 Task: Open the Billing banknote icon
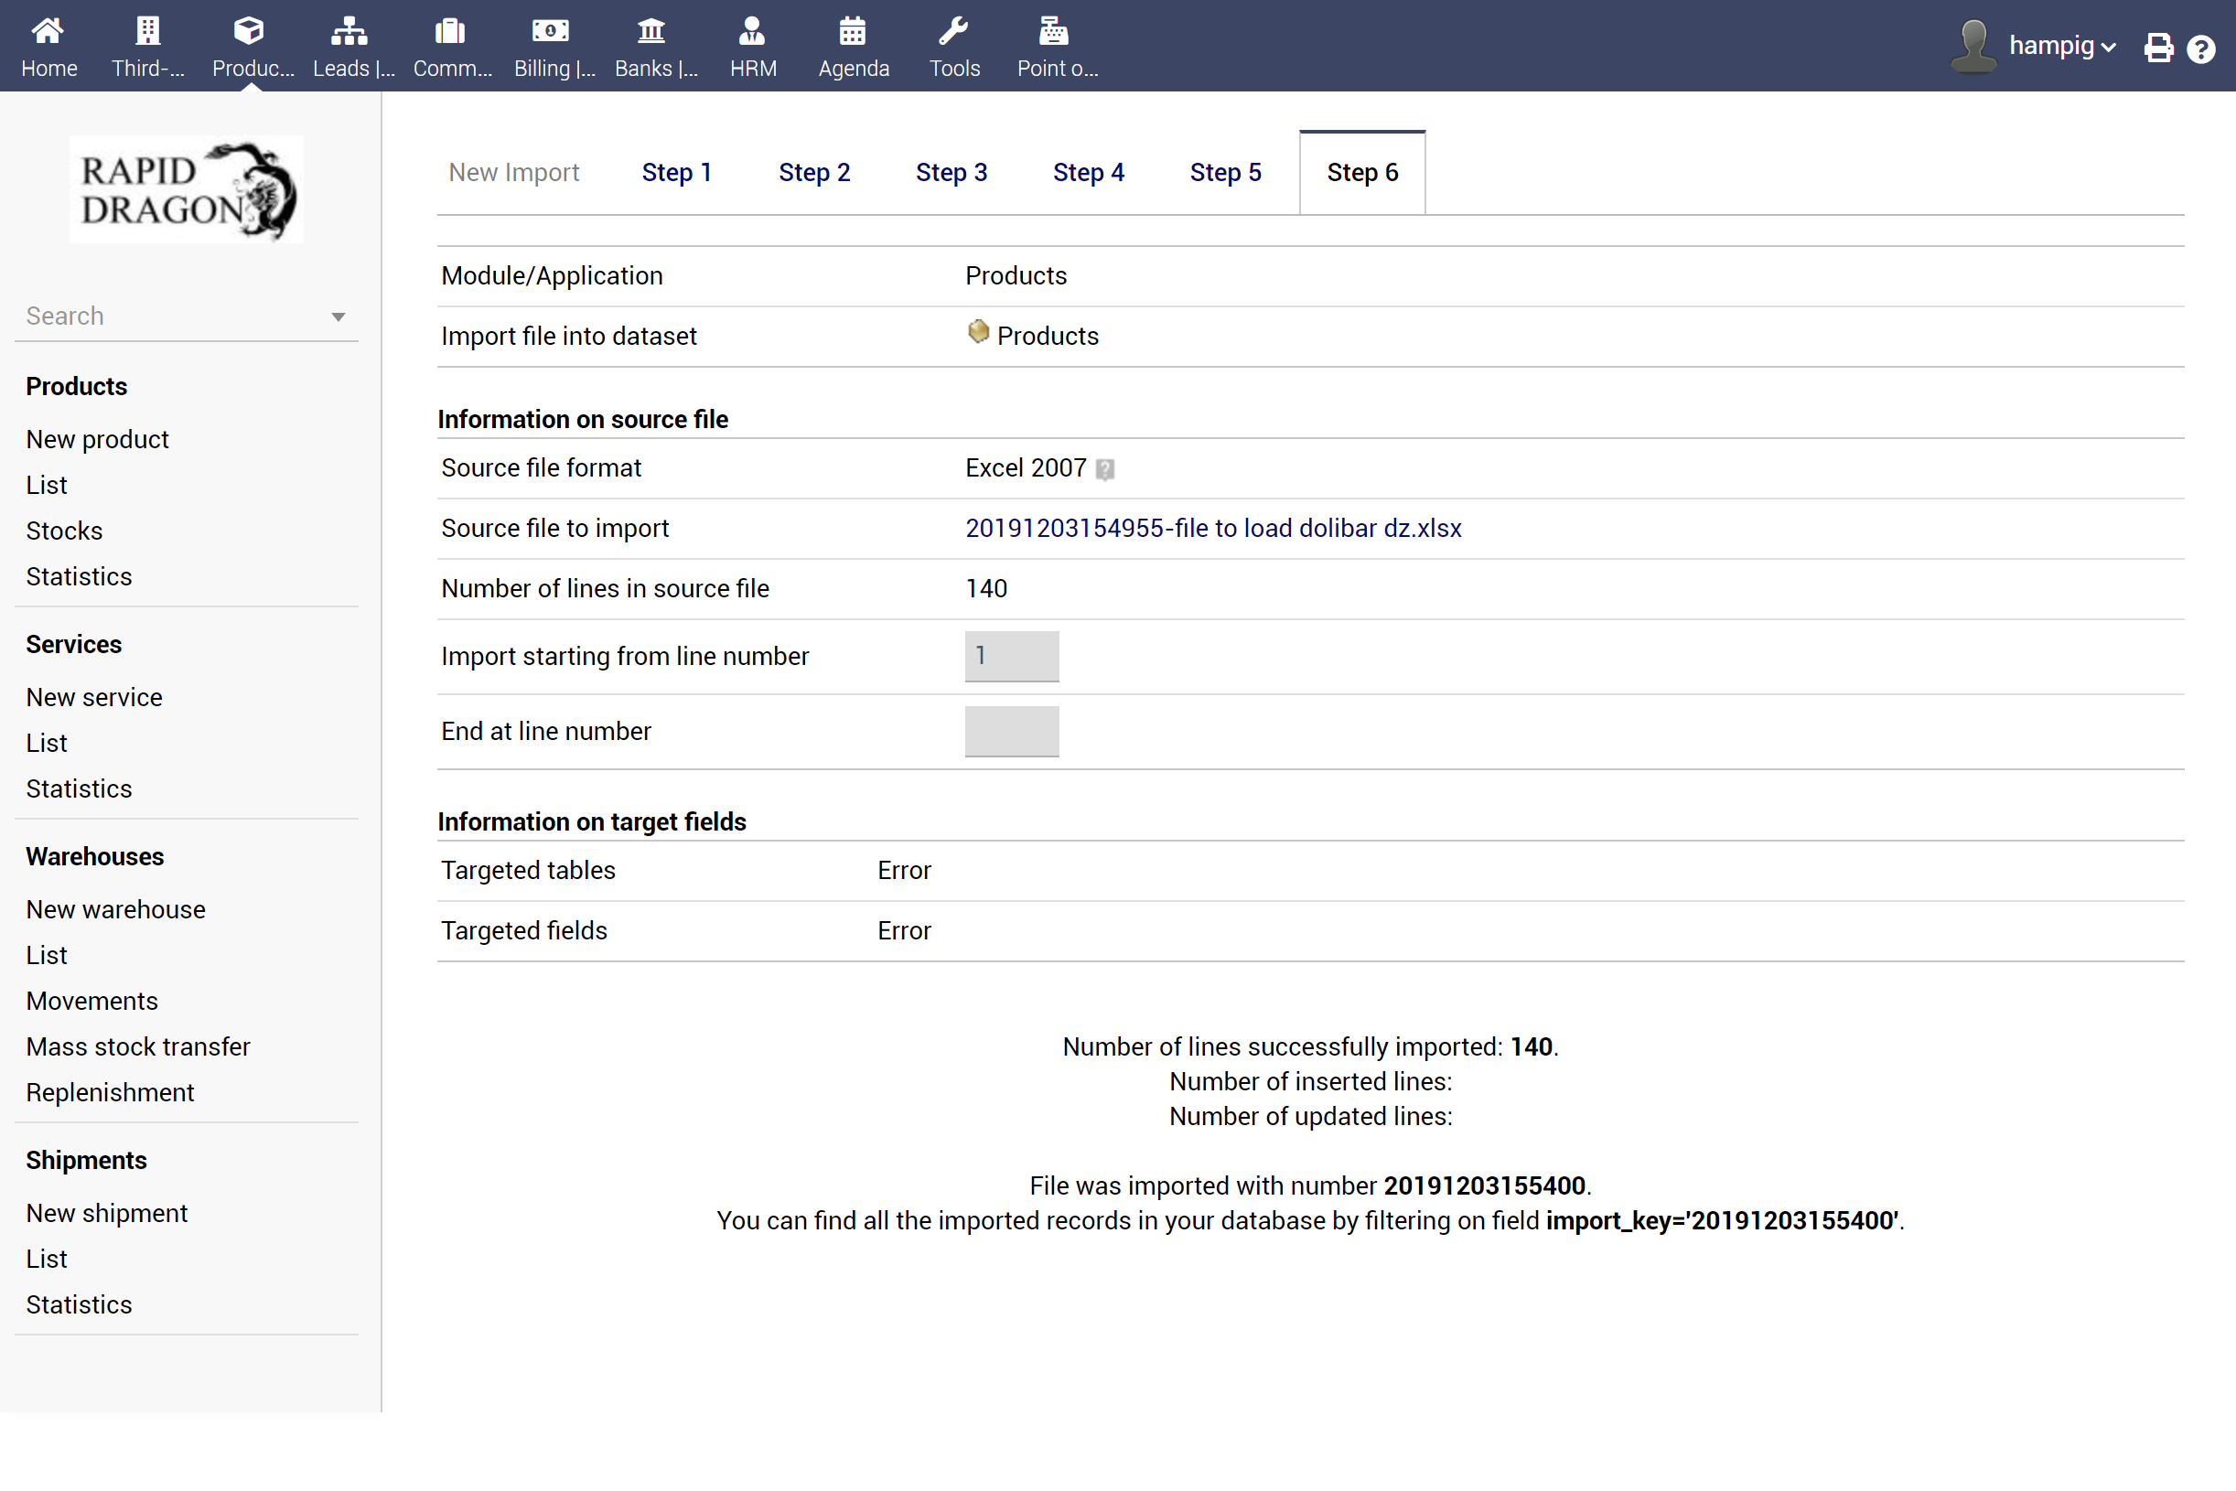[551, 31]
